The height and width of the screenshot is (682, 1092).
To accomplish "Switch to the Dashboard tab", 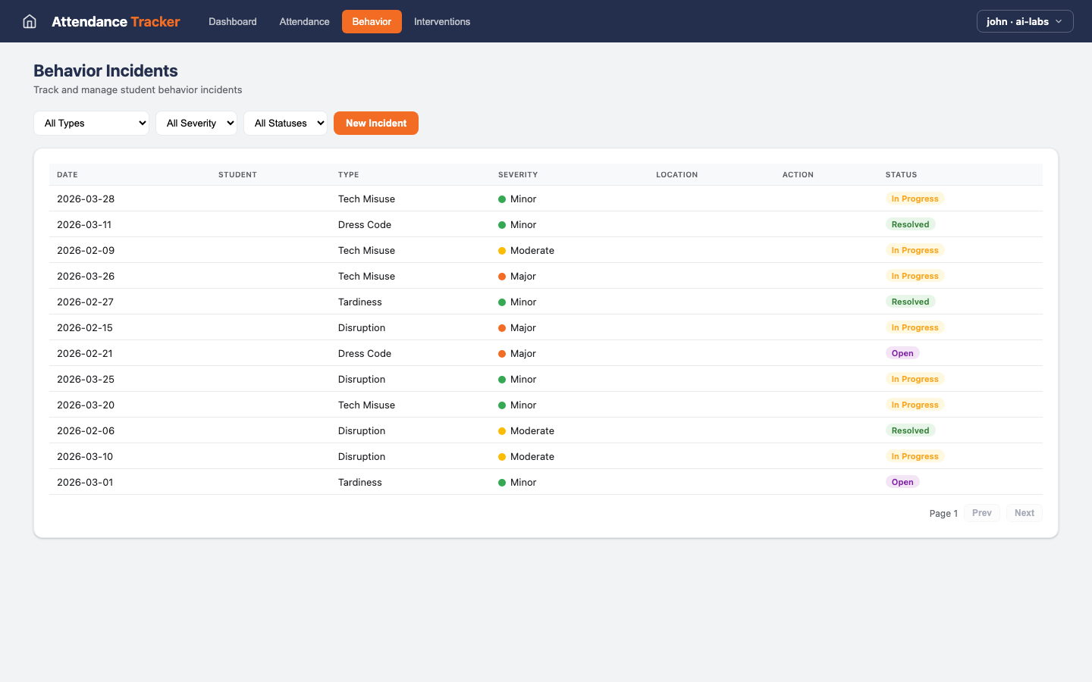I will (232, 21).
